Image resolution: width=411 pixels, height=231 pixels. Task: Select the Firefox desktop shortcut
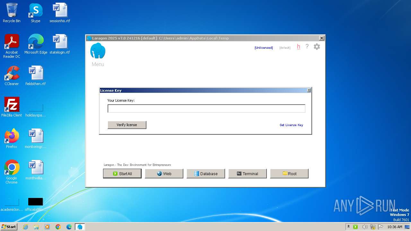pyautogui.click(x=12, y=139)
